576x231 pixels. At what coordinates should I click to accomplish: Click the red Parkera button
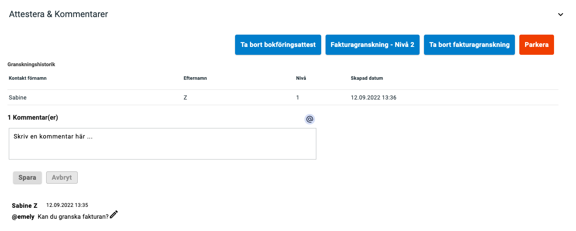(x=536, y=45)
